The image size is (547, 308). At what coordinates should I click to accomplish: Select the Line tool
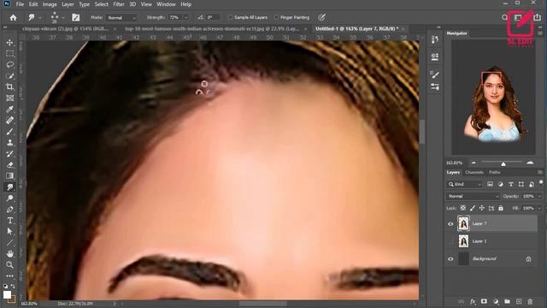coord(9,243)
